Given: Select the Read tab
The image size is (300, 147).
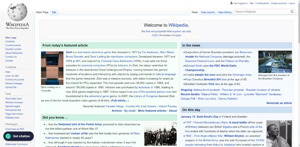Looking at the screenshot, I should (194, 12).
